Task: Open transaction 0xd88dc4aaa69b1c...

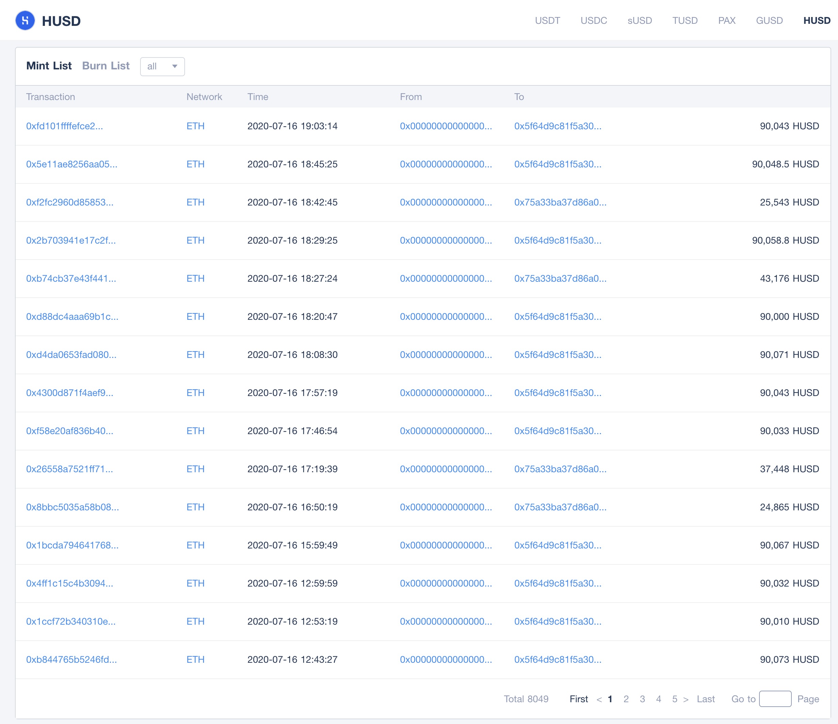Action: click(x=72, y=316)
